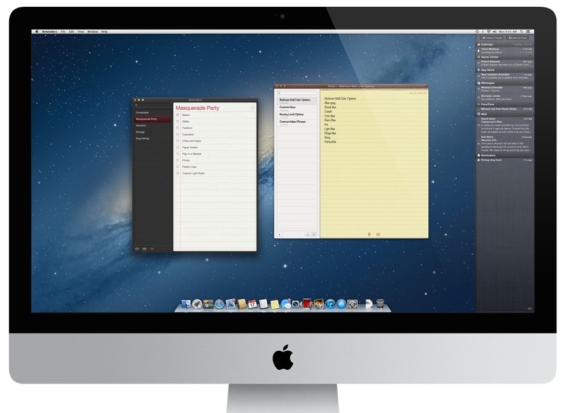Launch iTunes from the dock
Screen dimensions: 565x413
[330, 305]
